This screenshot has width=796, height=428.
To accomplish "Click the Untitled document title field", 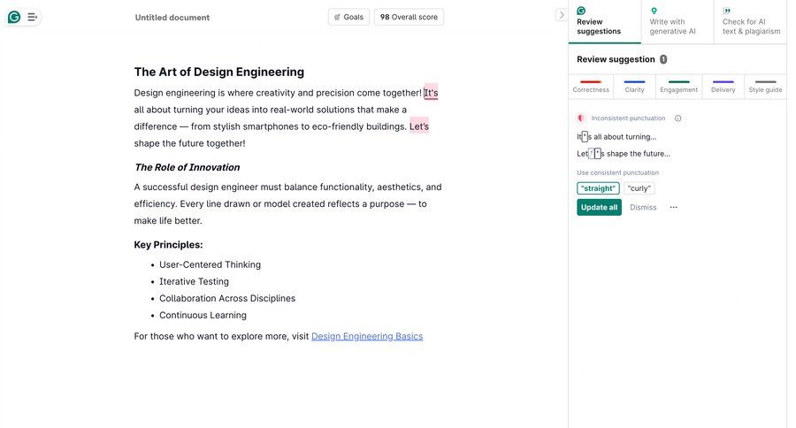I will (x=172, y=18).
